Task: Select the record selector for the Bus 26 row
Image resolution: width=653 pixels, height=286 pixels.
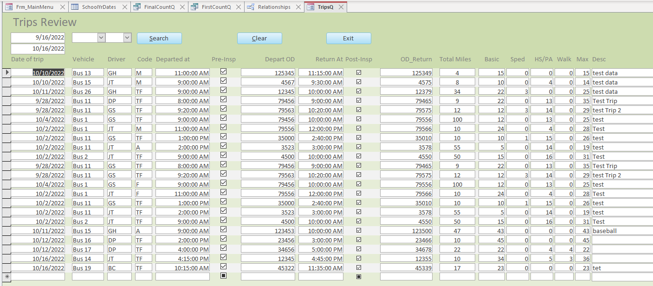Action: [x=6, y=91]
